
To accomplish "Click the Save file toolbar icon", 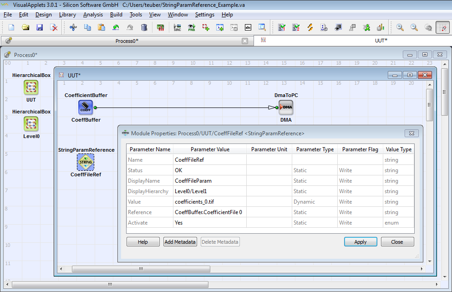I will [40, 27].
